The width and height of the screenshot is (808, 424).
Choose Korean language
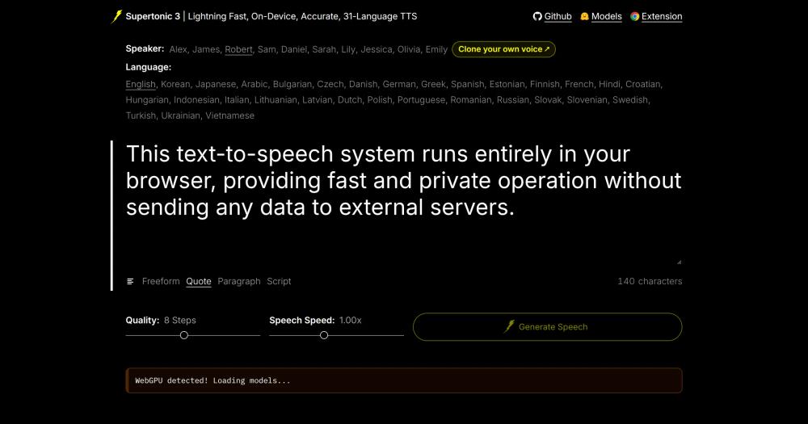click(x=175, y=84)
